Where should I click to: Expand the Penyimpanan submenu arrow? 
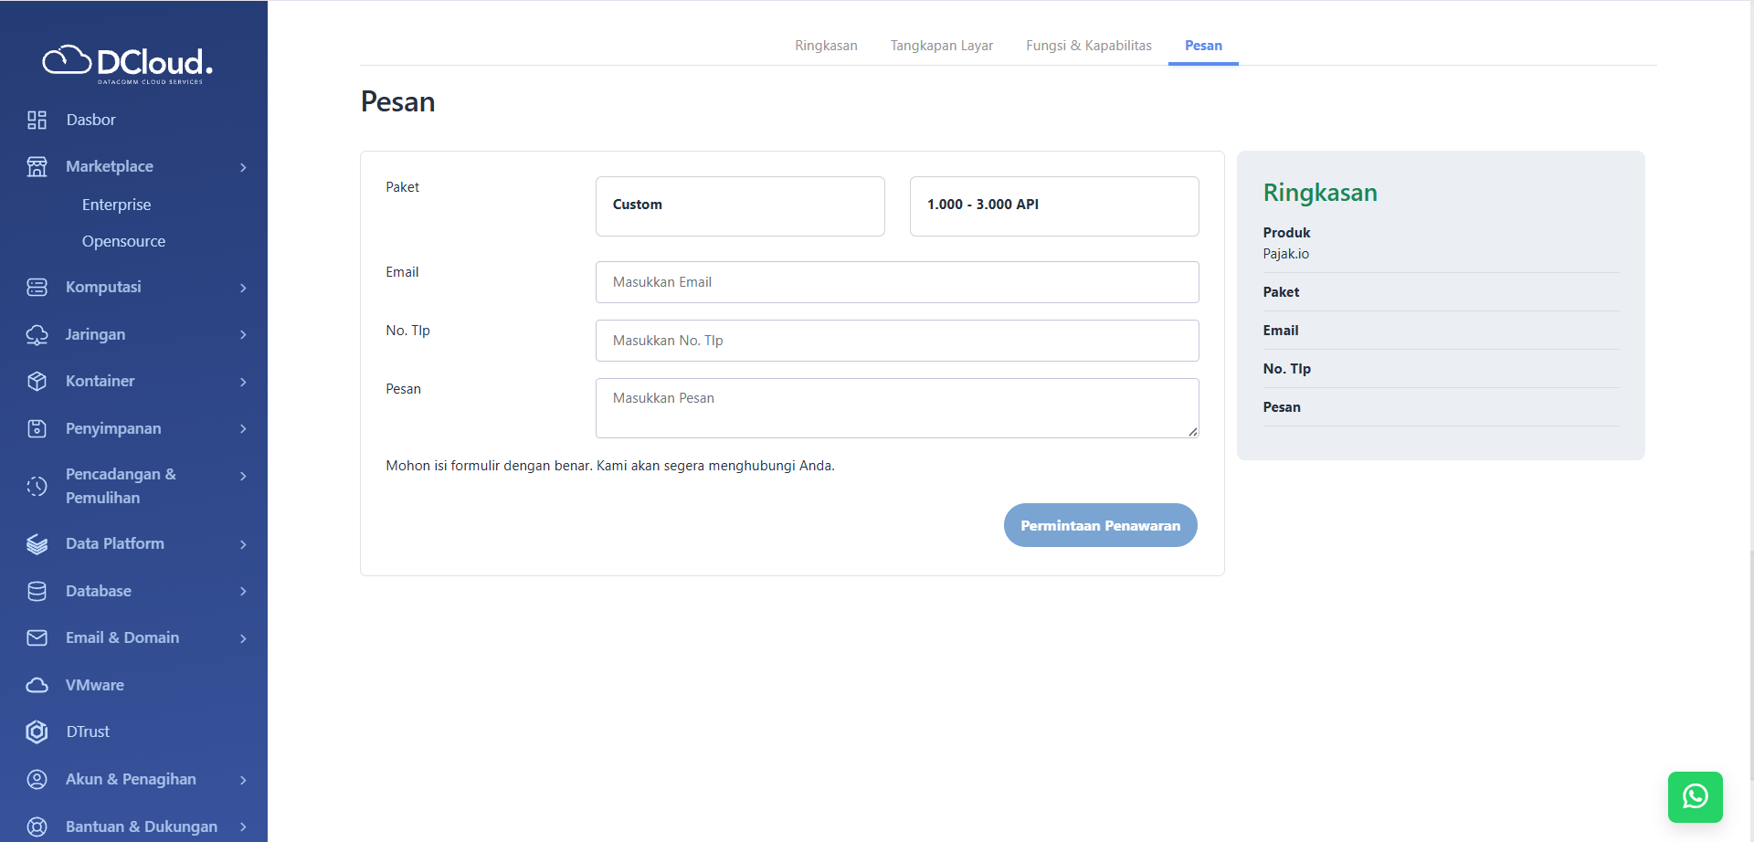point(243,429)
